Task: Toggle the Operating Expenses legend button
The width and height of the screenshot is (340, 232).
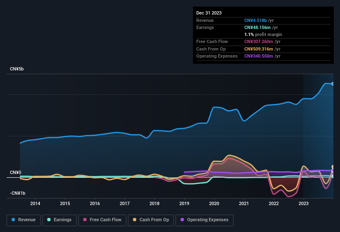Action: pyautogui.click(x=204, y=220)
